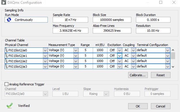Image resolution: width=180 pixels, height=112 pixels.
Task: Confirm the configuration with OK
Action: click(138, 106)
